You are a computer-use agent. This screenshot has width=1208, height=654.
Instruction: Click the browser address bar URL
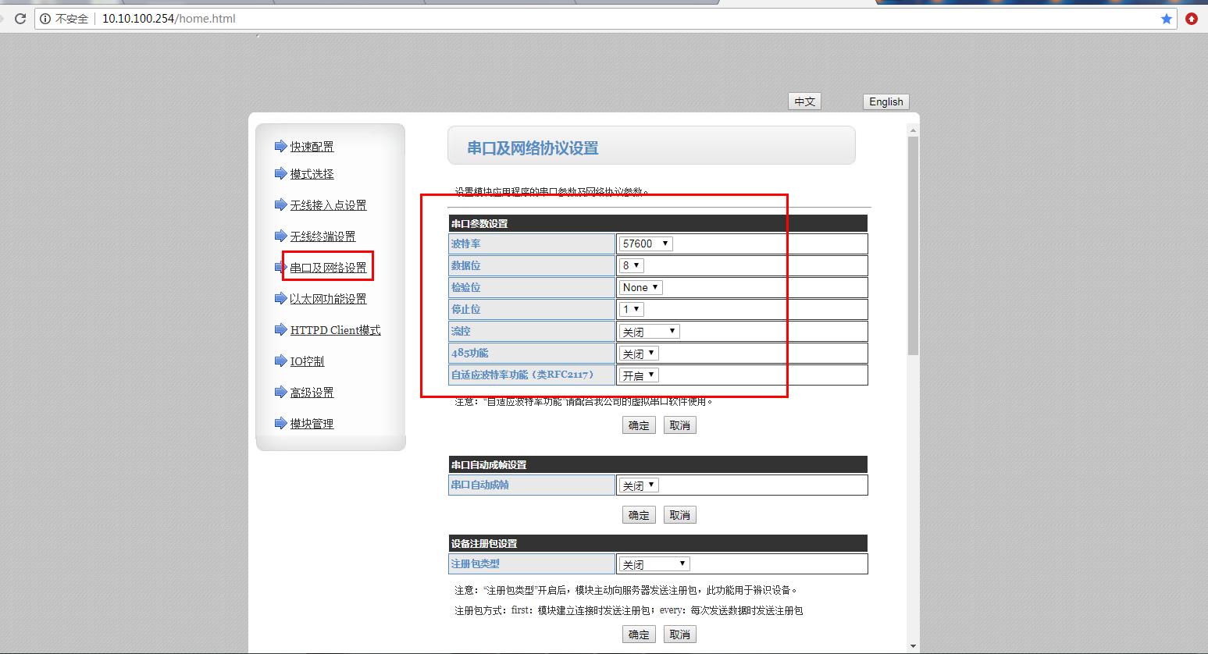pyautogui.click(x=169, y=19)
